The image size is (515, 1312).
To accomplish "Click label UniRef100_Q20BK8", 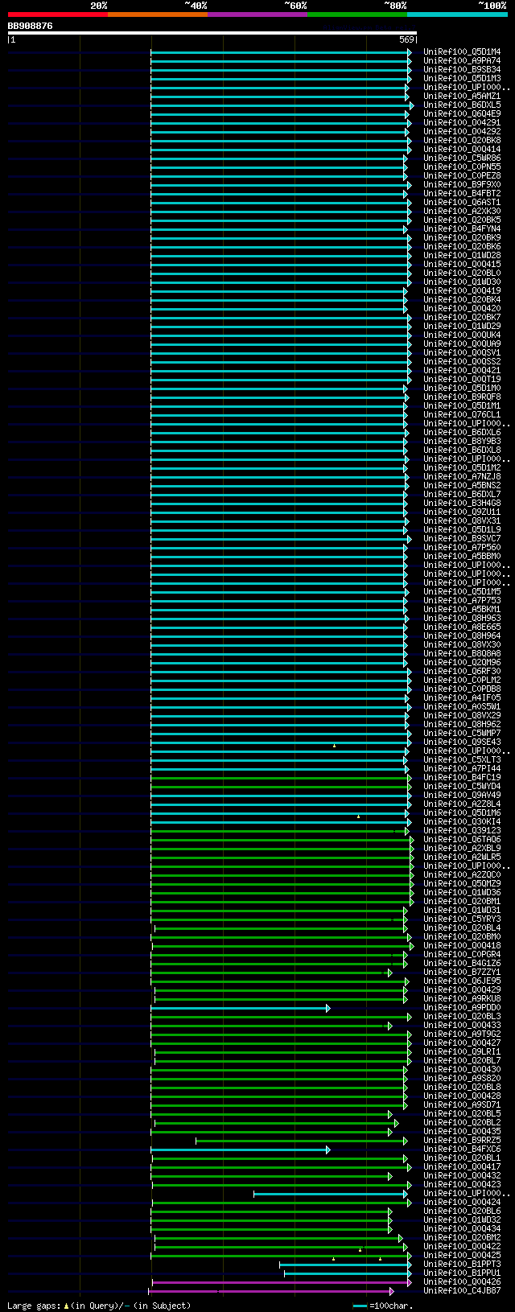I will coord(462,141).
